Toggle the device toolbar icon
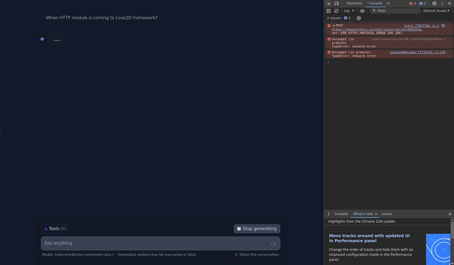This screenshot has height=265, width=454. pyautogui.click(x=336, y=3)
